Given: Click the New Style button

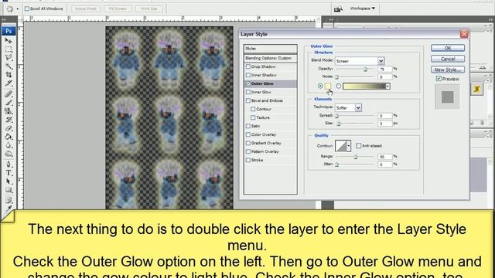Looking at the screenshot, I should (x=448, y=69).
